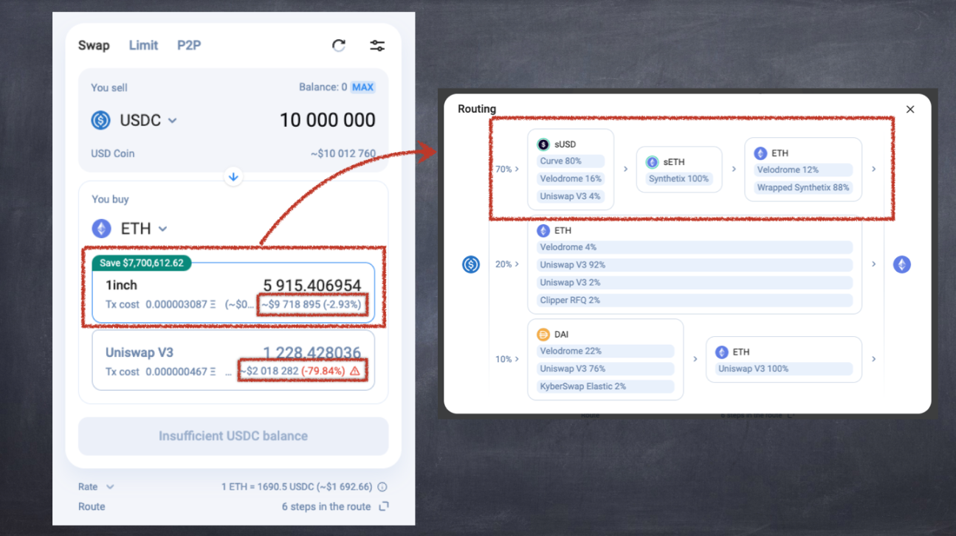Click 'Uniswap V3 4%' pool entry

point(570,196)
